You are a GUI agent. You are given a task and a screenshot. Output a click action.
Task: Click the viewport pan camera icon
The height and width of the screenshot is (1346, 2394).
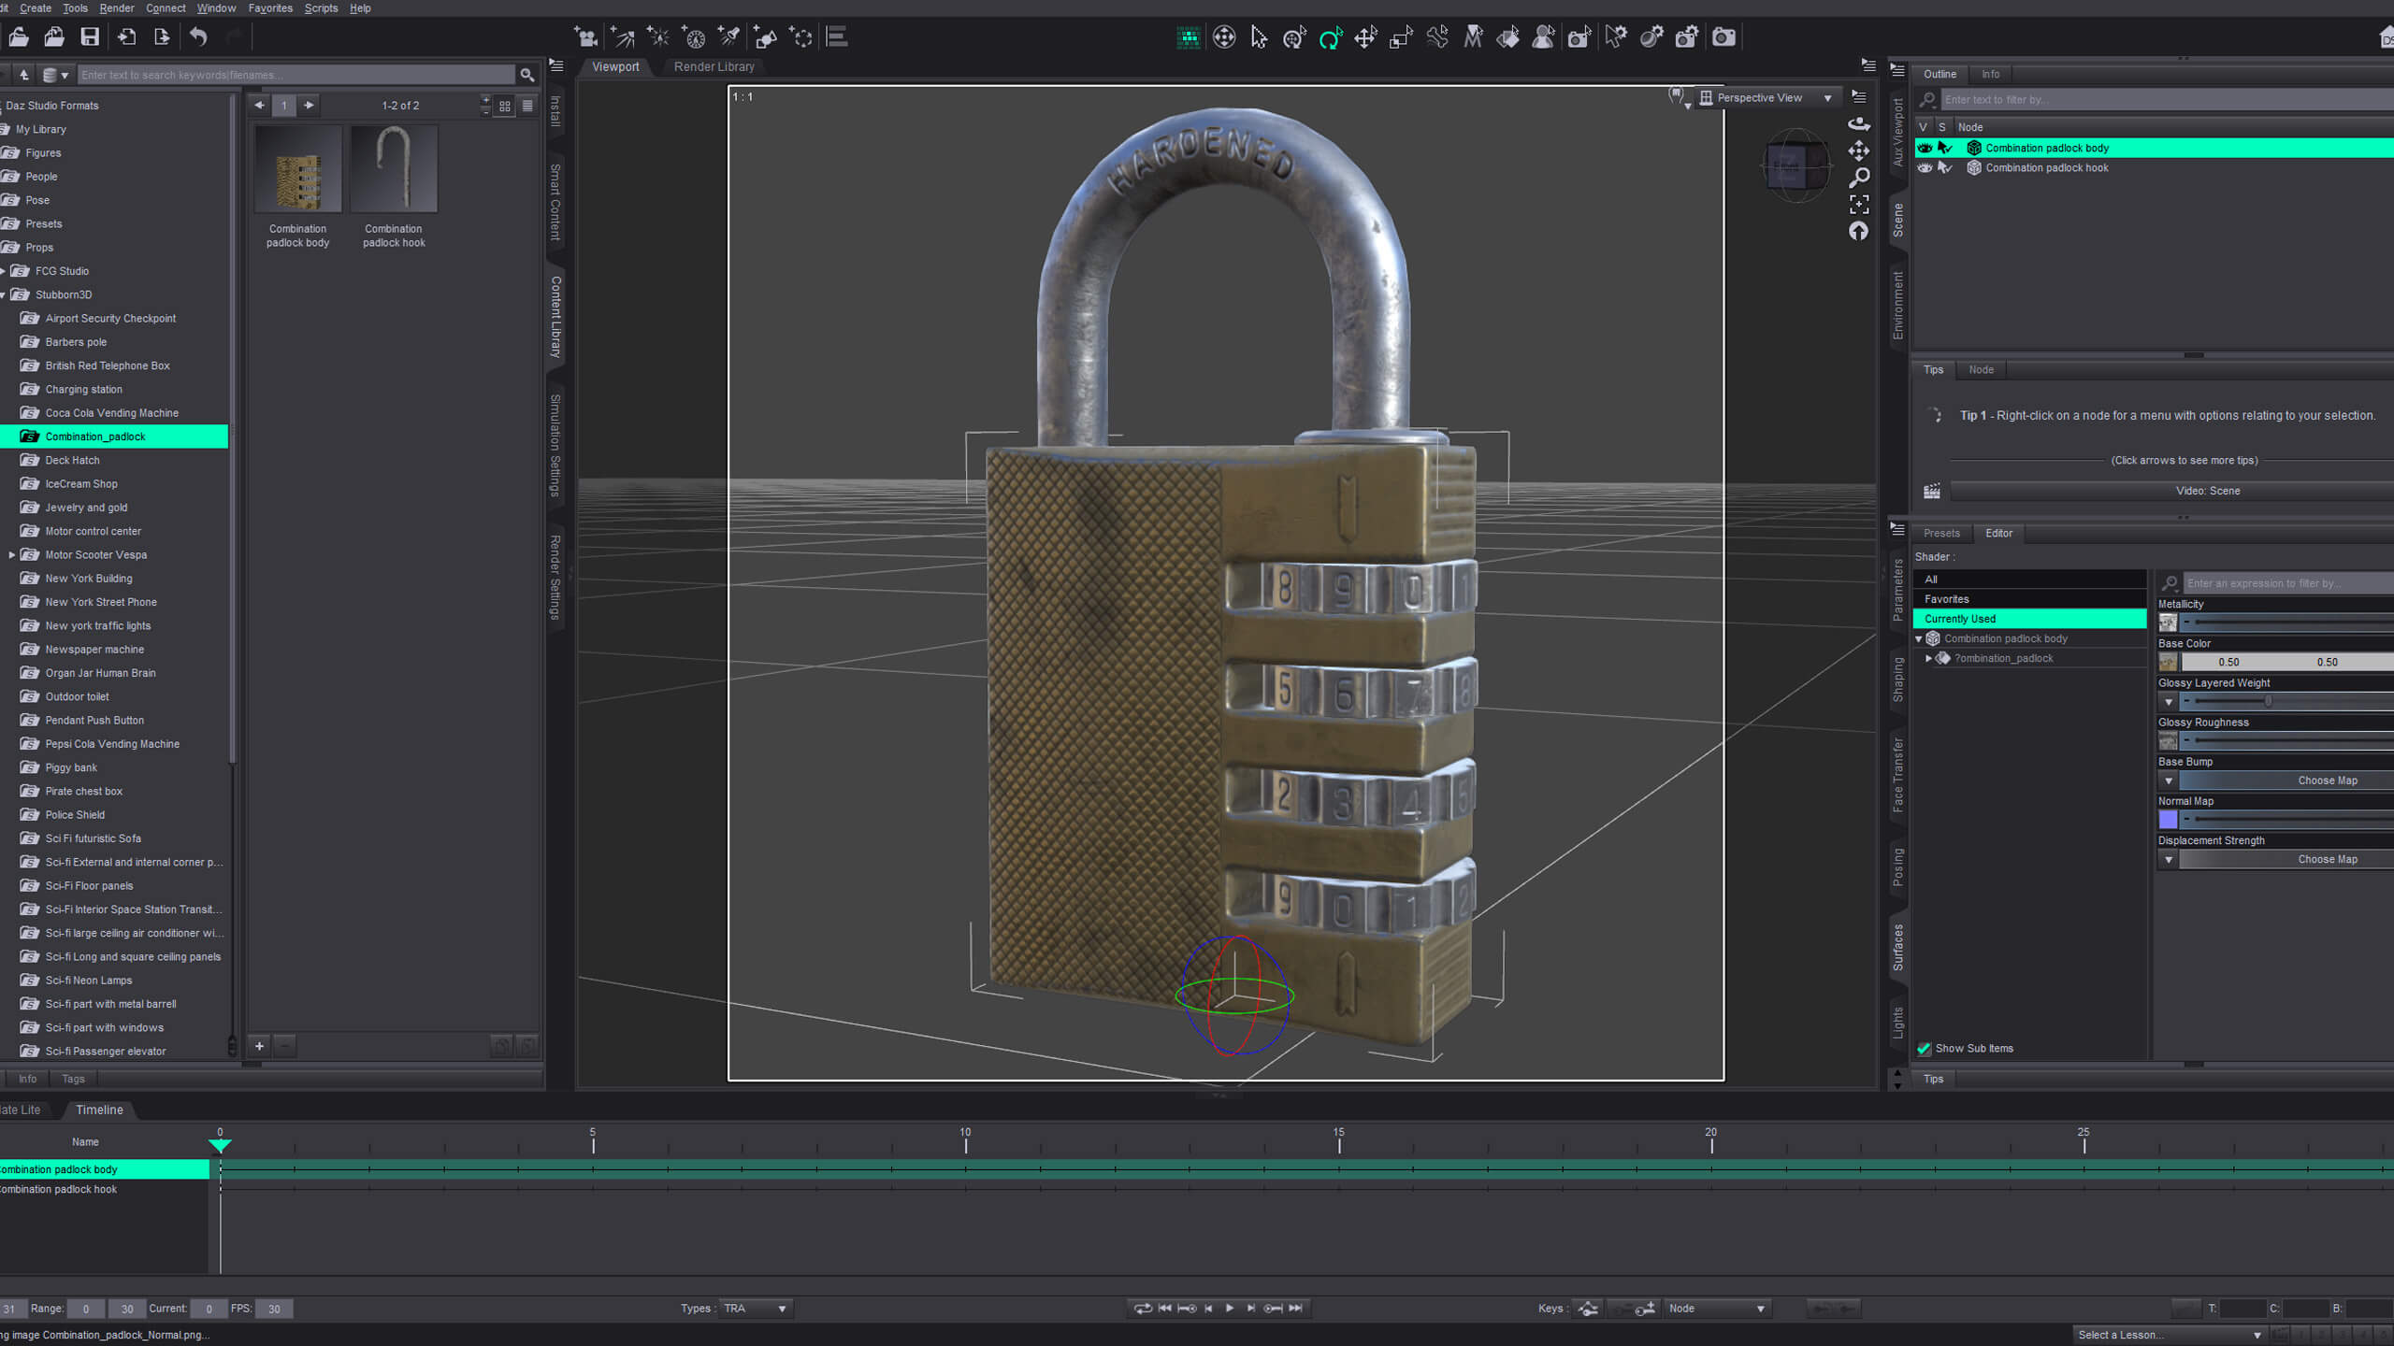click(x=1859, y=150)
